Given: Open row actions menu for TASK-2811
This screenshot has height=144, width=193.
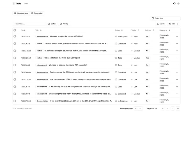Looking at the screenshot, I should 177,36.
